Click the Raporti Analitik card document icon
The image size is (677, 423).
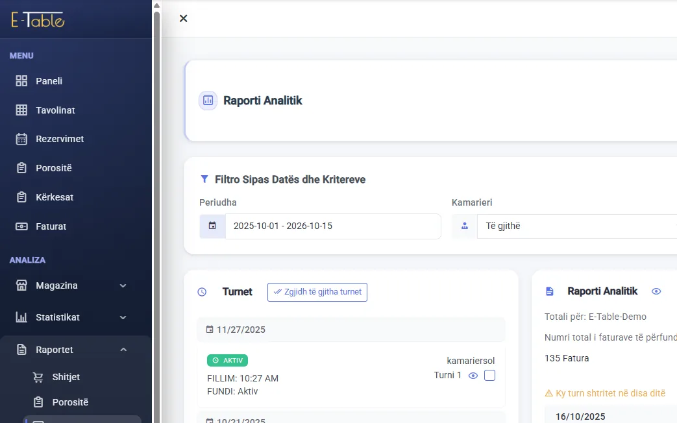[x=550, y=291]
